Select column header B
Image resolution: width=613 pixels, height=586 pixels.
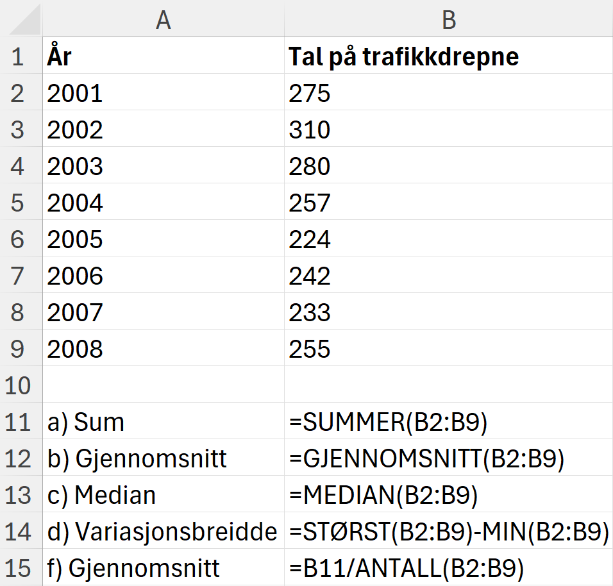tap(449, 20)
